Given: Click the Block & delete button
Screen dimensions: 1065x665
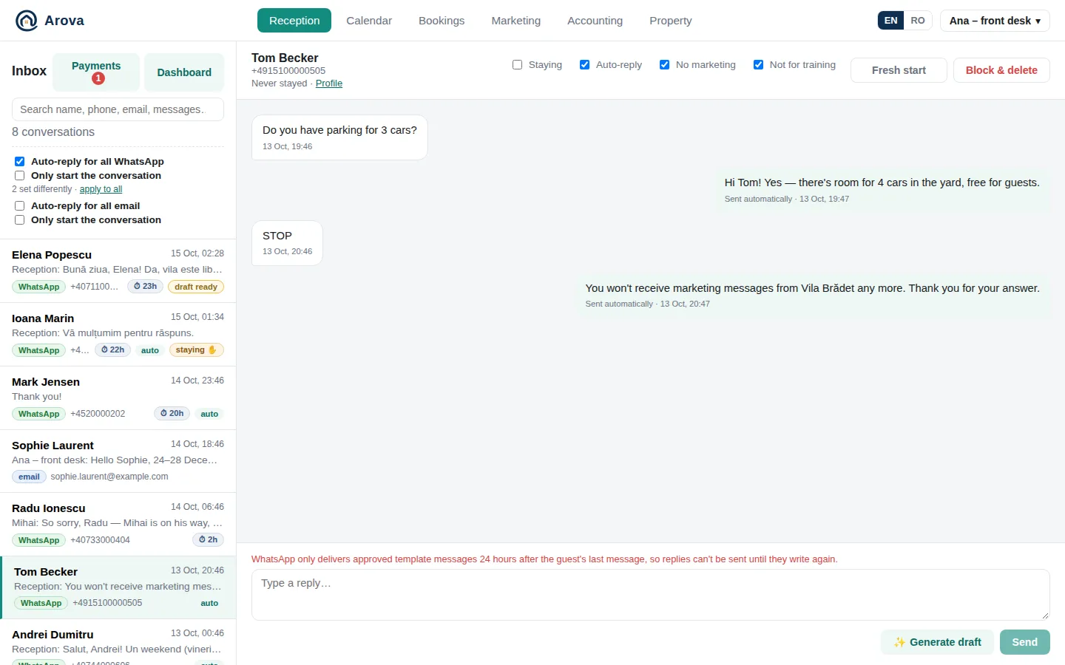Looking at the screenshot, I should (1001, 70).
